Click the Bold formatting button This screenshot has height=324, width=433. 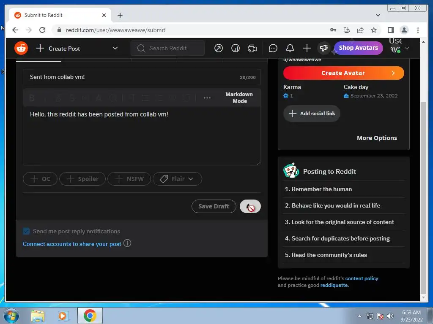(32, 98)
